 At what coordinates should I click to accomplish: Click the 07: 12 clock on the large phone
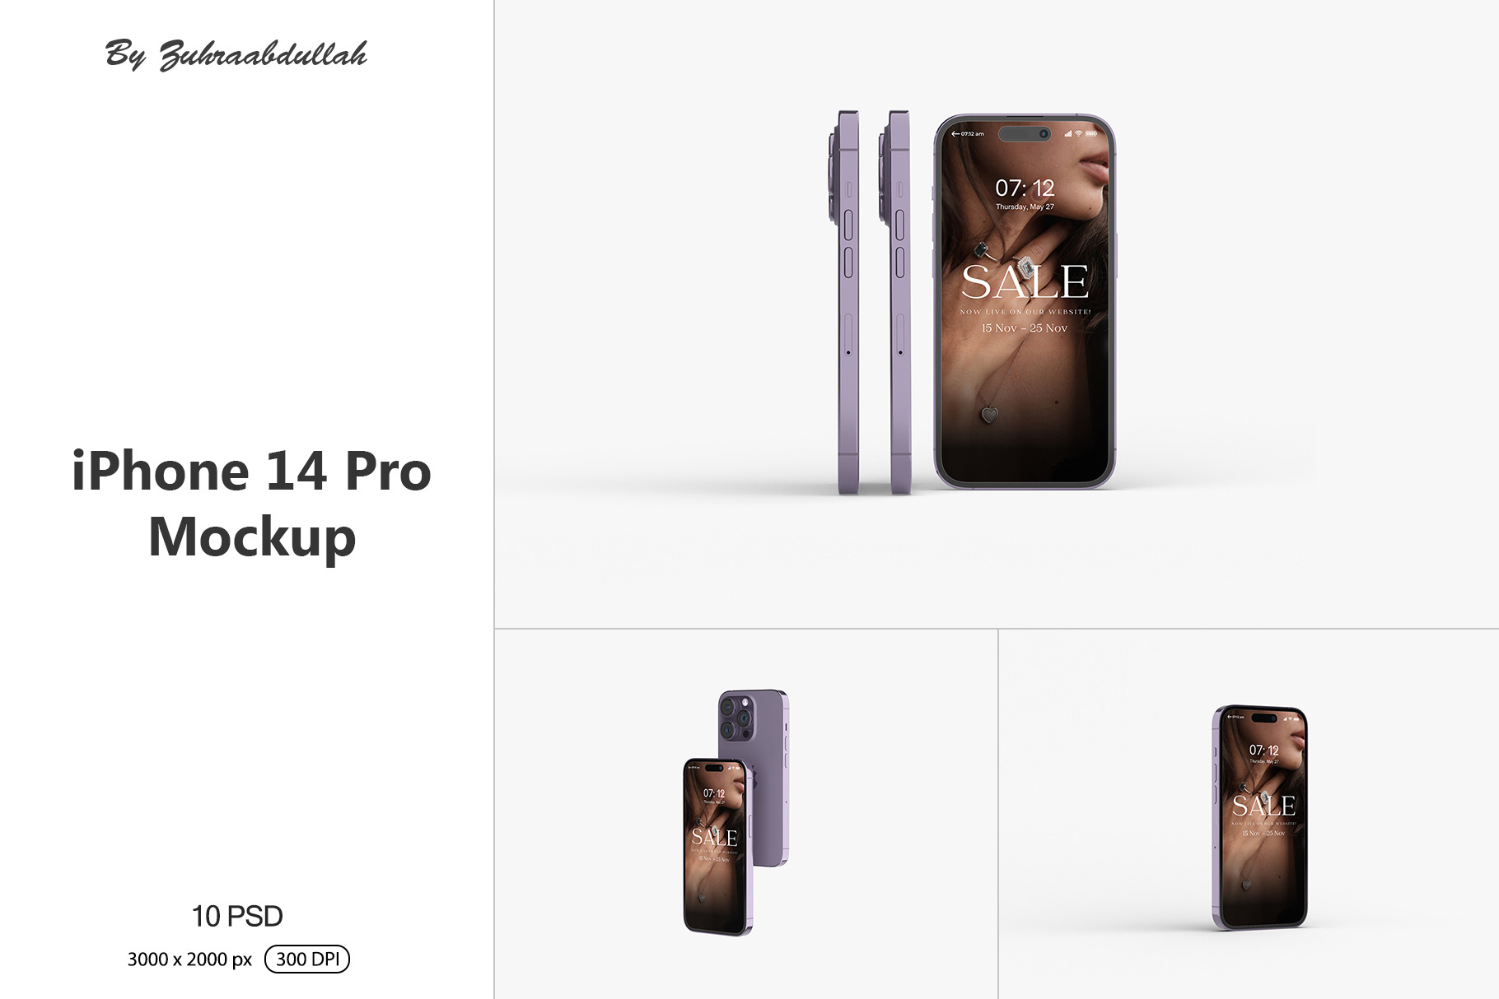pyautogui.click(x=1025, y=188)
